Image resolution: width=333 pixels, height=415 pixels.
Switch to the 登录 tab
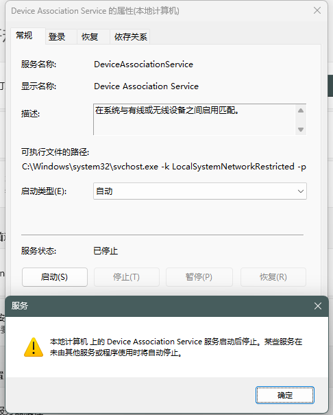(57, 37)
